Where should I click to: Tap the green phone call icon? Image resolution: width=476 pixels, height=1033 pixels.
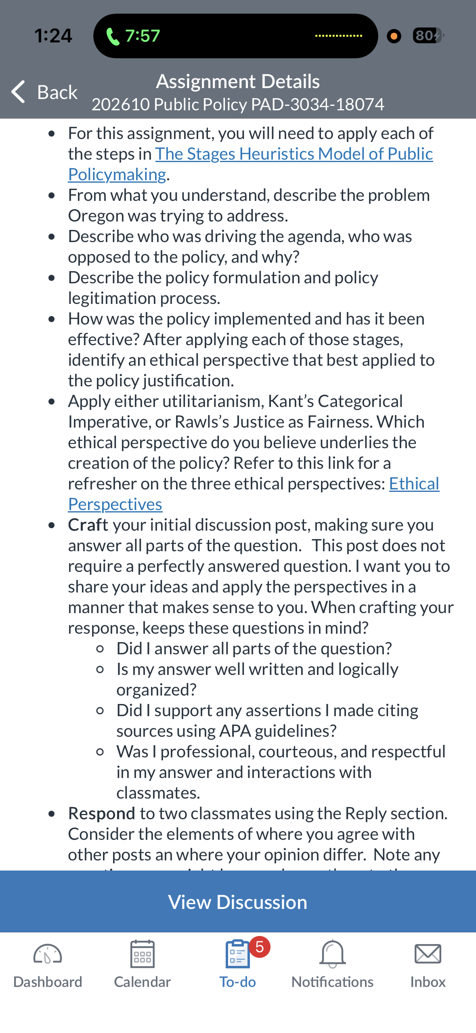pos(113,36)
